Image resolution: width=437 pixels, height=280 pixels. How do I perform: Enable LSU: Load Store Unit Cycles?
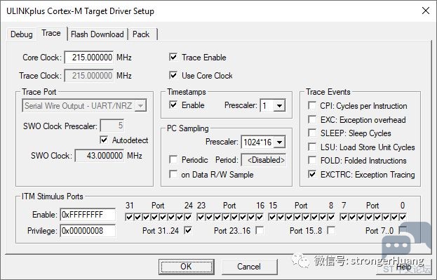pos(312,147)
